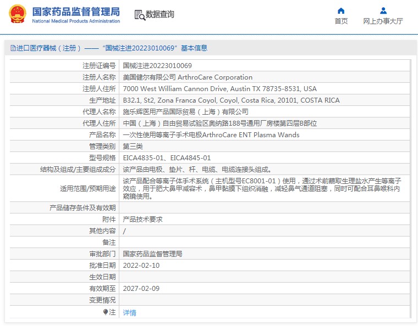Select approving department value 国家药品监督管理局
Viewport: 418px width, 326px height.
tap(152, 254)
